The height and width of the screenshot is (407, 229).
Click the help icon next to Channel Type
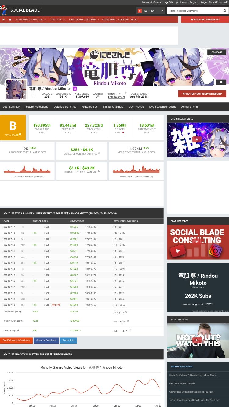[x=125, y=93]
